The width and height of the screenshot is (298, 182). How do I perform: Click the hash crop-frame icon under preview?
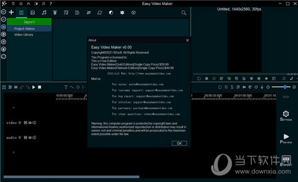click(x=214, y=78)
